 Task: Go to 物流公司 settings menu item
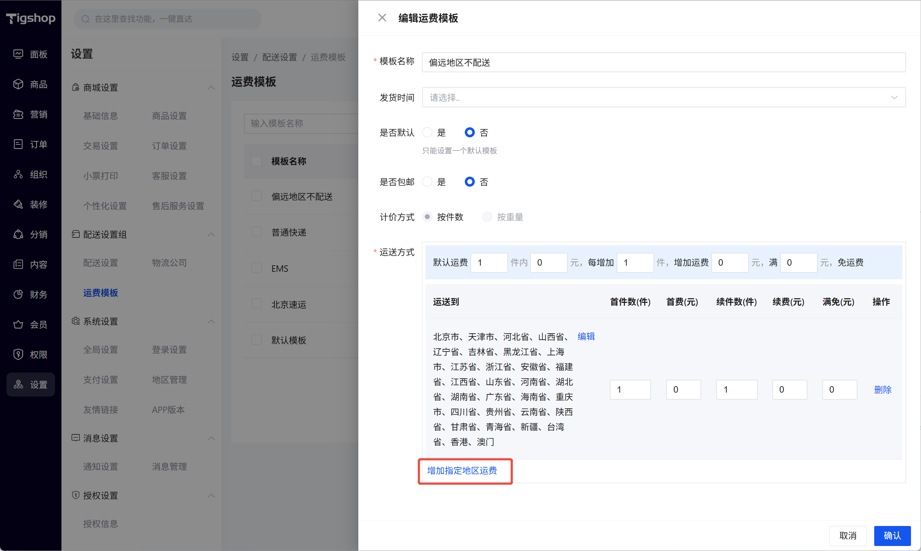(169, 263)
